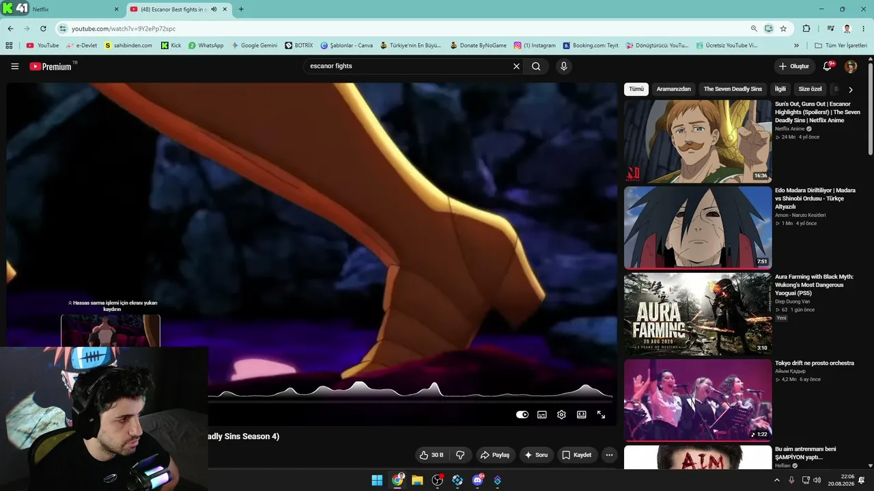This screenshot has height=491, width=874.
Task: Open File Explorer from taskbar
Action: [417, 480]
